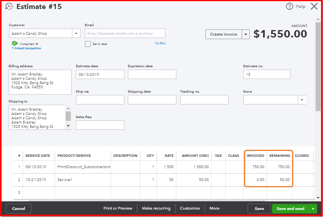The image size is (323, 217).
Task: Click the Ship via field
Action: point(100,100)
